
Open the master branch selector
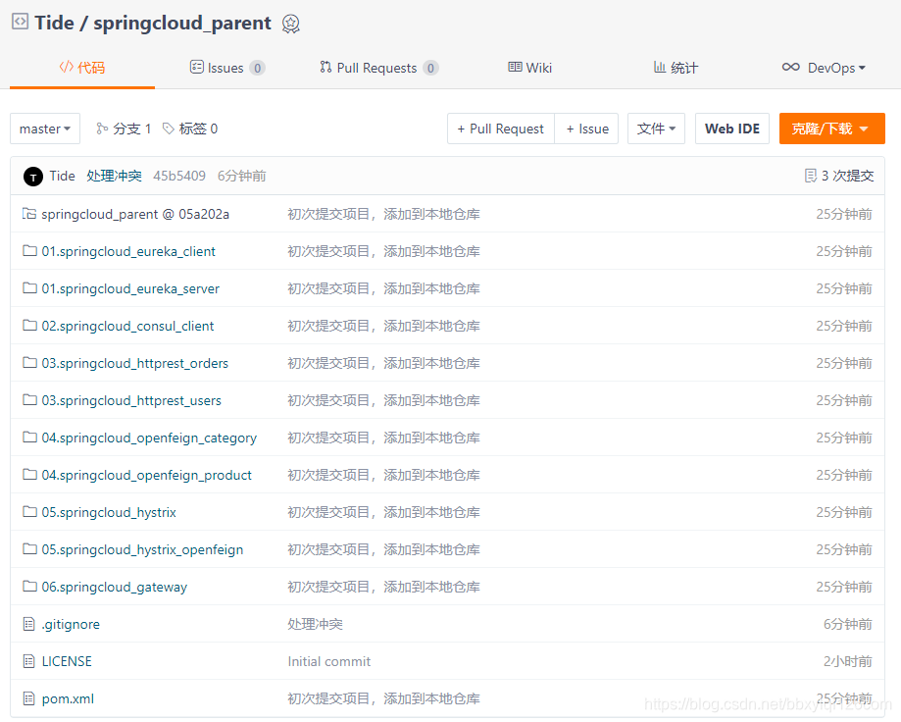(x=45, y=129)
